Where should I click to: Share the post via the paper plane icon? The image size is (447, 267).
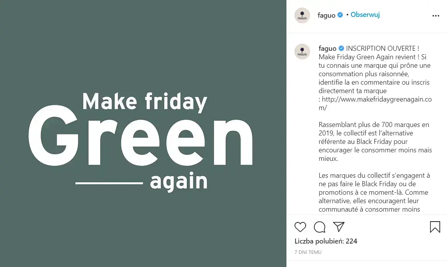point(338,227)
